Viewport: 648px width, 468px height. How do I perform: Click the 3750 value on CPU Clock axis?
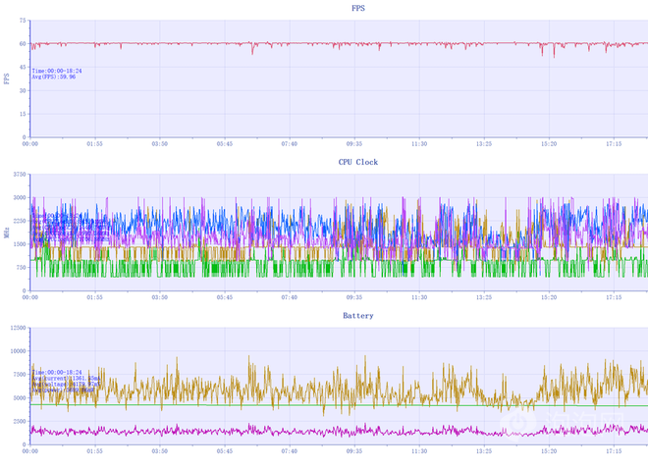19,175
